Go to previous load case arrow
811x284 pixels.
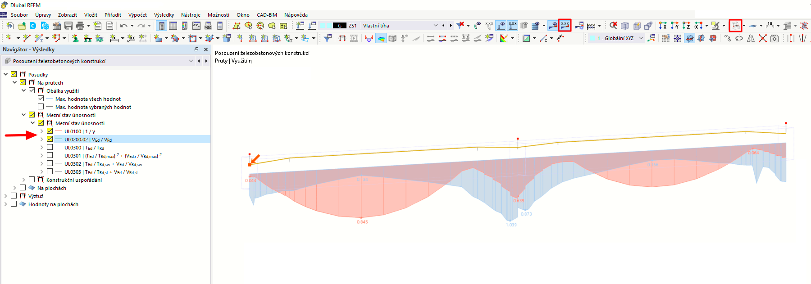(x=443, y=26)
